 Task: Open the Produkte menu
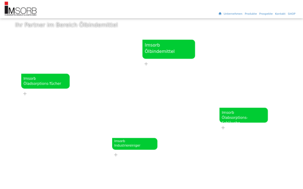(x=250, y=14)
